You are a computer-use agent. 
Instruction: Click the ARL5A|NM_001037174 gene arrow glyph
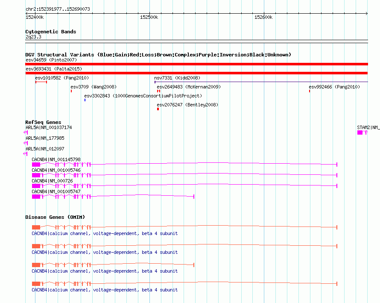[26, 132]
